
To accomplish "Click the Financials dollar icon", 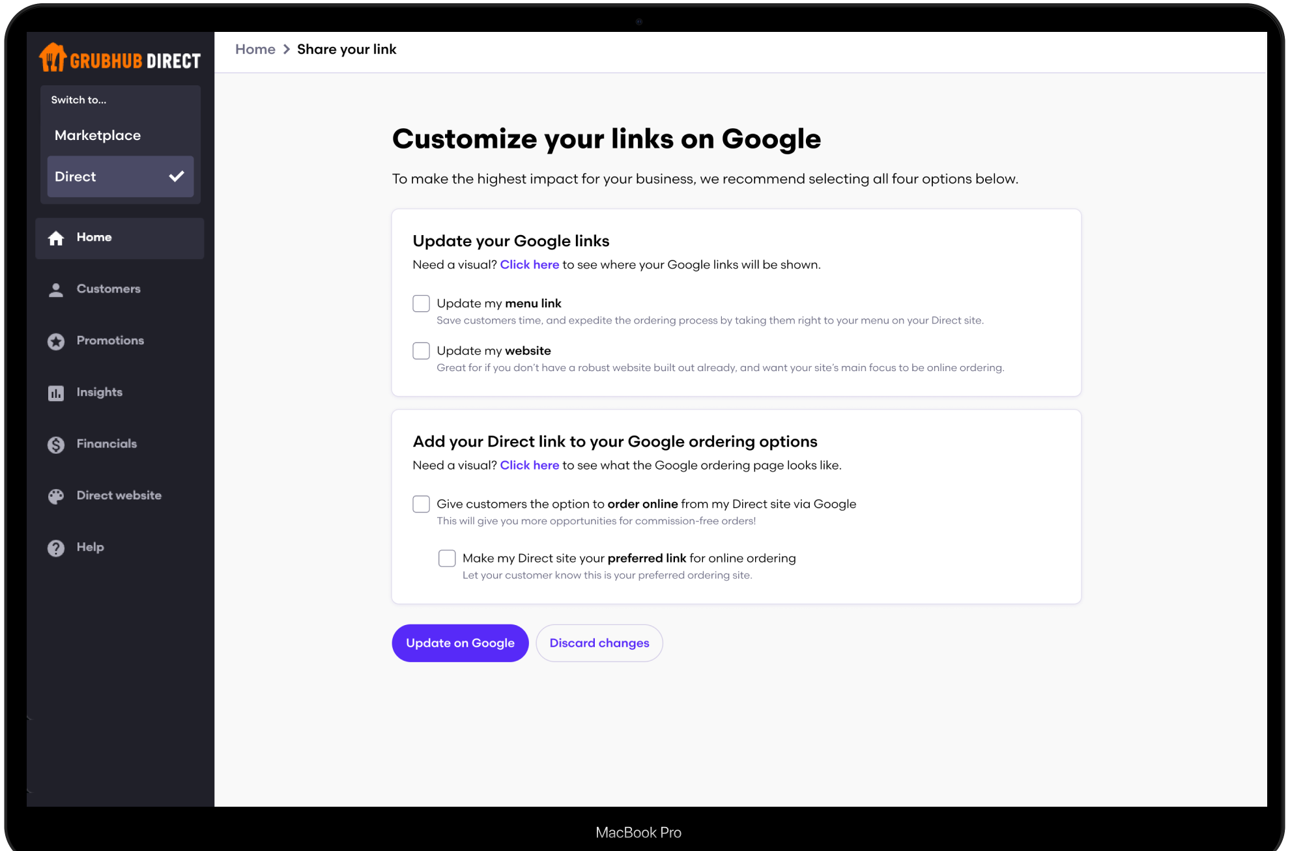I will pyautogui.click(x=56, y=444).
